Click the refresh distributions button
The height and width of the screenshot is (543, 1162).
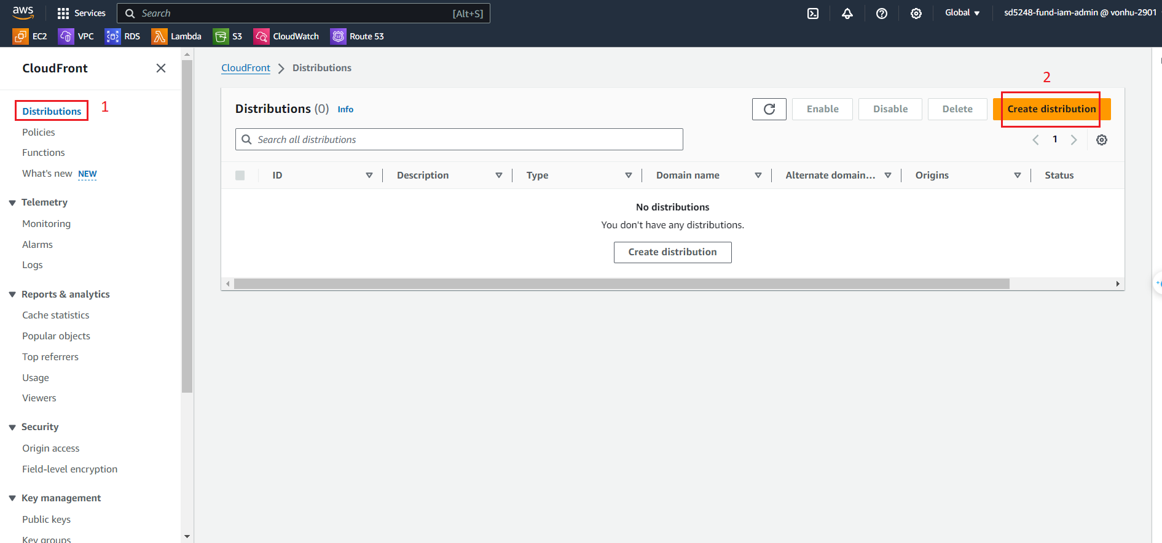pyautogui.click(x=769, y=109)
